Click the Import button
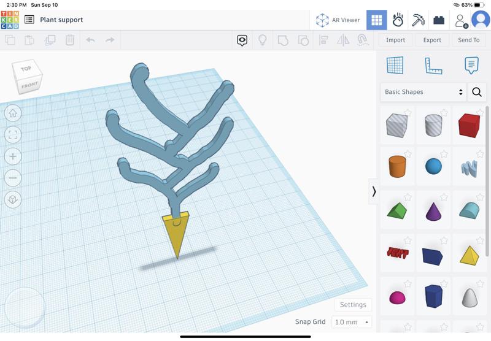The height and width of the screenshot is (341, 491). (395, 40)
